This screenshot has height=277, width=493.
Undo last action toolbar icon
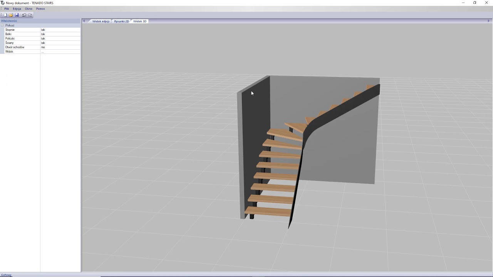24,15
